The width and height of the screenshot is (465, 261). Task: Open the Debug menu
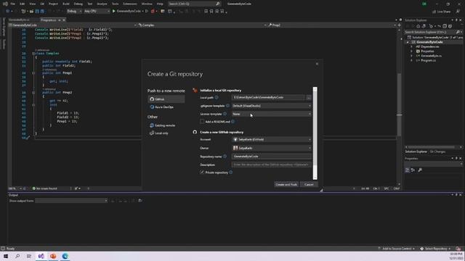pyautogui.click(x=78, y=4)
